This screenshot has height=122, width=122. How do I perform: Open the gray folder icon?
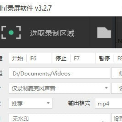pyautogui.click(x=104, y=33)
